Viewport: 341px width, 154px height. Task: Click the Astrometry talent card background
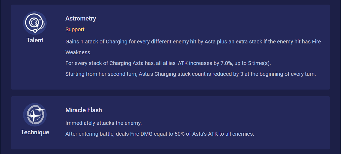[170, 47]
